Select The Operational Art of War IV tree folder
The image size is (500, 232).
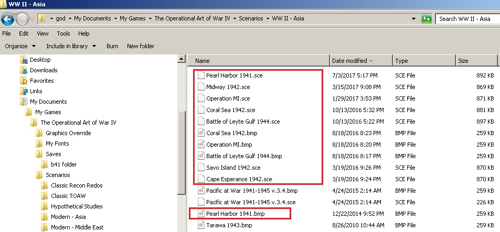(x=79, y=123)
